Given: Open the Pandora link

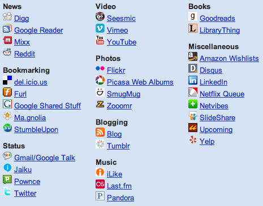Looking at the screenshot, I should [x=120, y=198].
